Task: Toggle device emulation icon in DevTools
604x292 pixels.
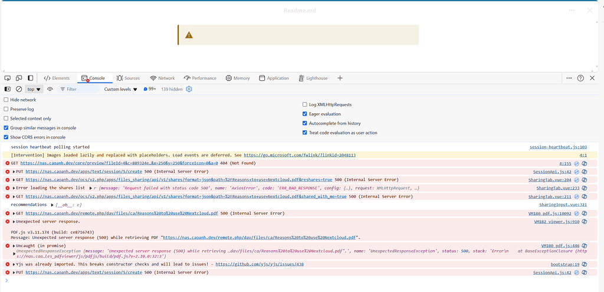Action: (19, 78)
